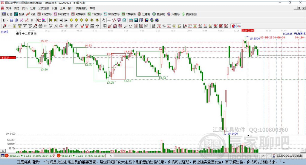This screenshot has width=306, height=165.
Task: Click the yin-yang circle icon
Action: point(234,26)
